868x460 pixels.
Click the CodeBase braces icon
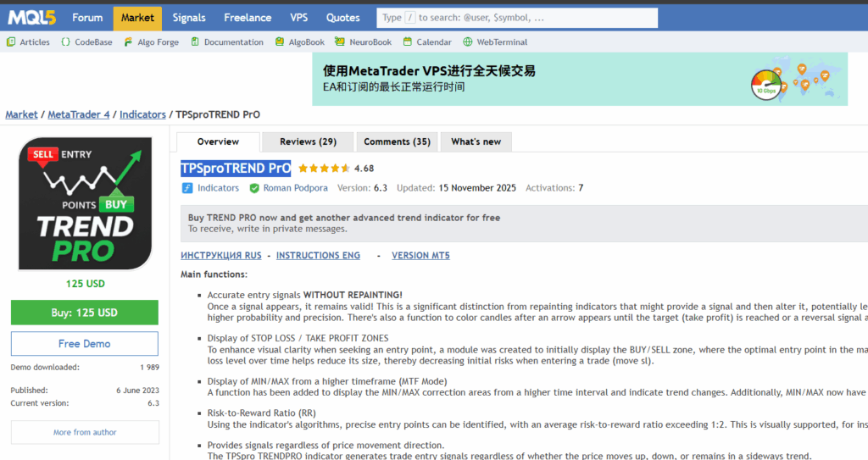coord(66,42)
